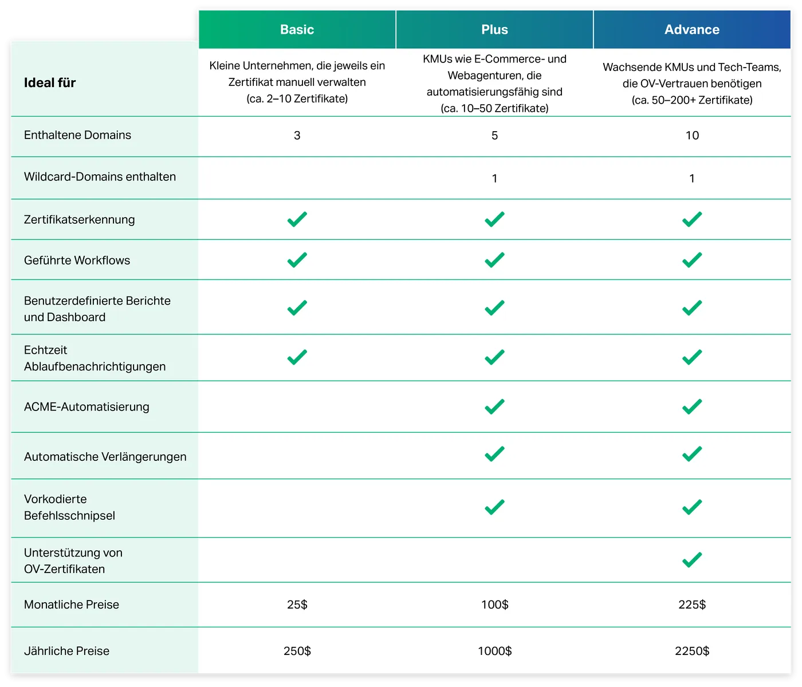This screenshot has width=802, height=687.
Task: Click Advance checkmark for Benutzerdefinierte Berichte
Action: click(691, 308)
